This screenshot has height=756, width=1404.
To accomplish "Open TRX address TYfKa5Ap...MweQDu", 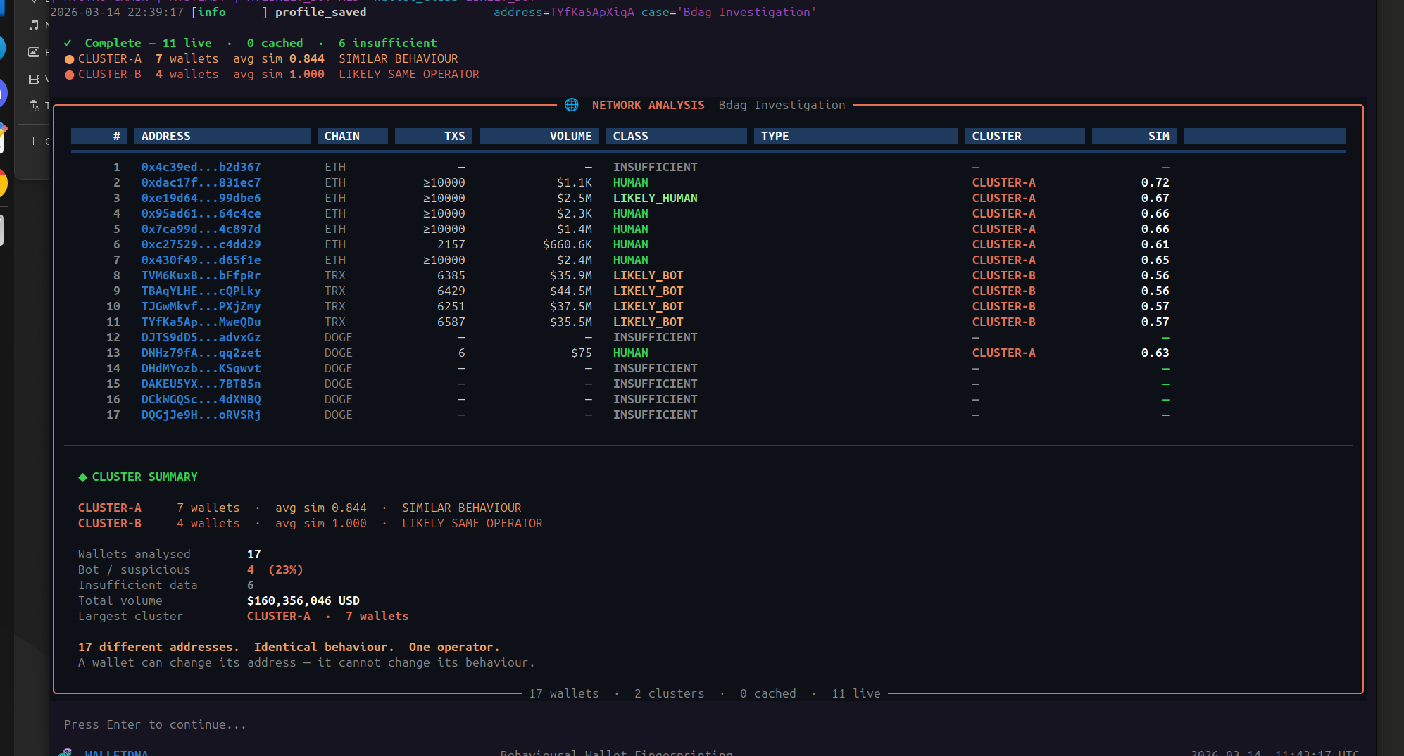I will [201, 322].
